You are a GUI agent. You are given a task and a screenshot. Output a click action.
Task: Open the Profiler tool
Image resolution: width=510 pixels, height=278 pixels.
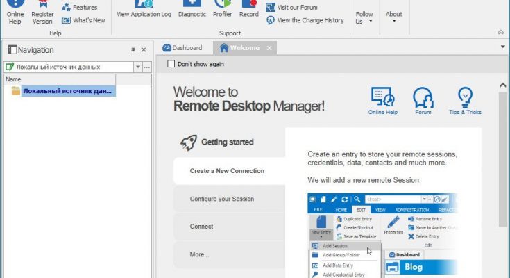tap(222, 10)
